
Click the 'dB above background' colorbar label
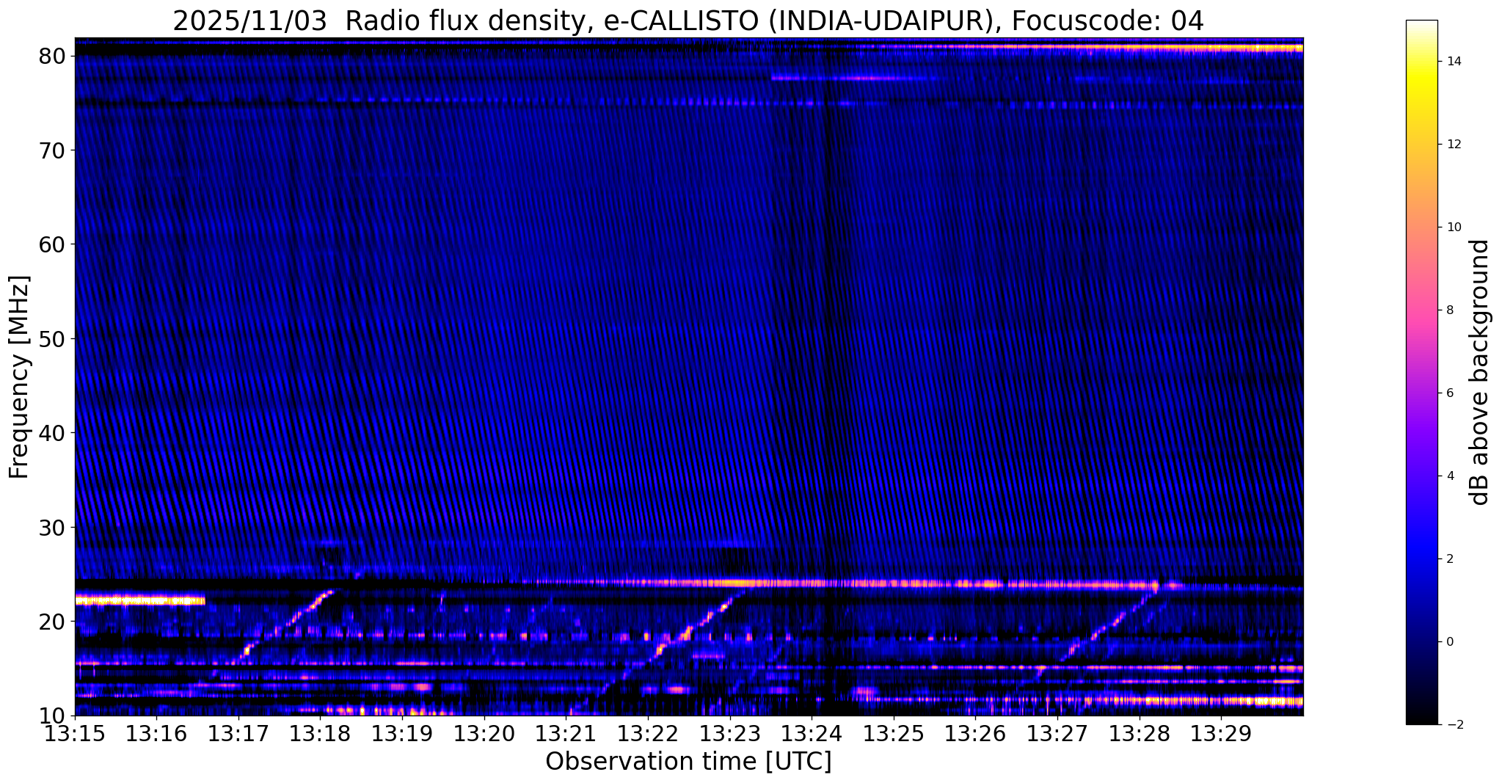1480,372
